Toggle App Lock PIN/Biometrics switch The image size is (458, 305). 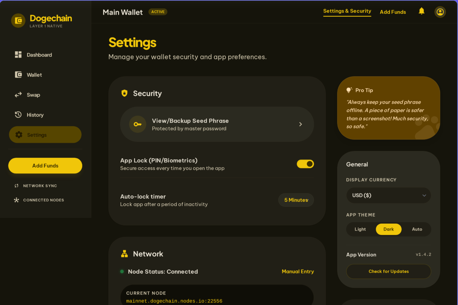point(305,164)
